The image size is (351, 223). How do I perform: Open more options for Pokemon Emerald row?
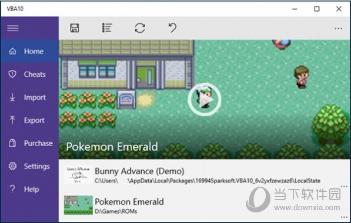[x=344, y=217]
